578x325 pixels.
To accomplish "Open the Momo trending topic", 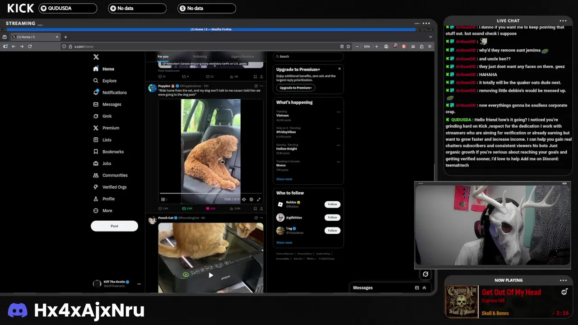I will click(x=281, y=165).
